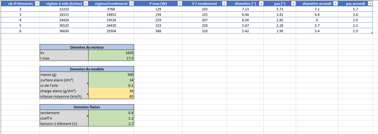Viewport: 378px width, 134px height.
Task: Open the diamètre (") column filter
Action: (261, 4)
